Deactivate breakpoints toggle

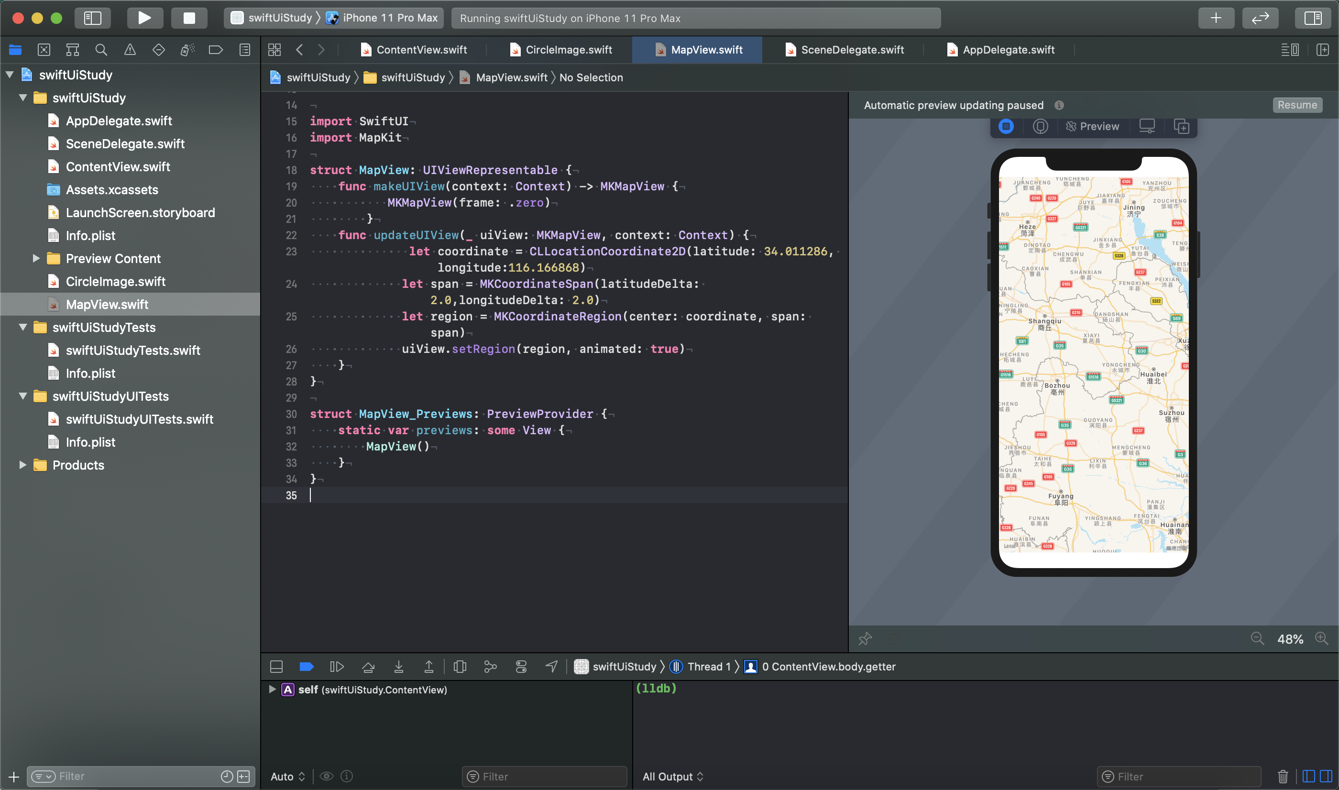point(307,667)
